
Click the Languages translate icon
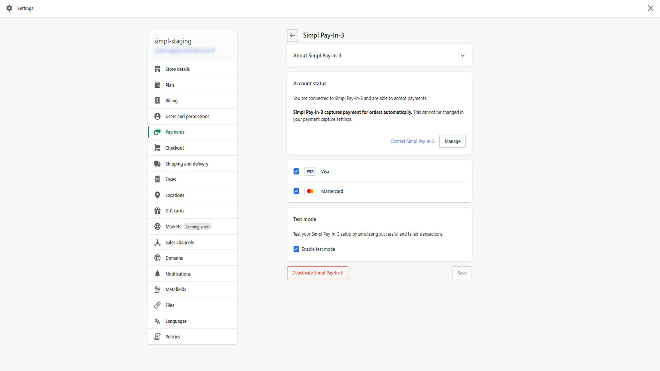click(x=157, y=321)
